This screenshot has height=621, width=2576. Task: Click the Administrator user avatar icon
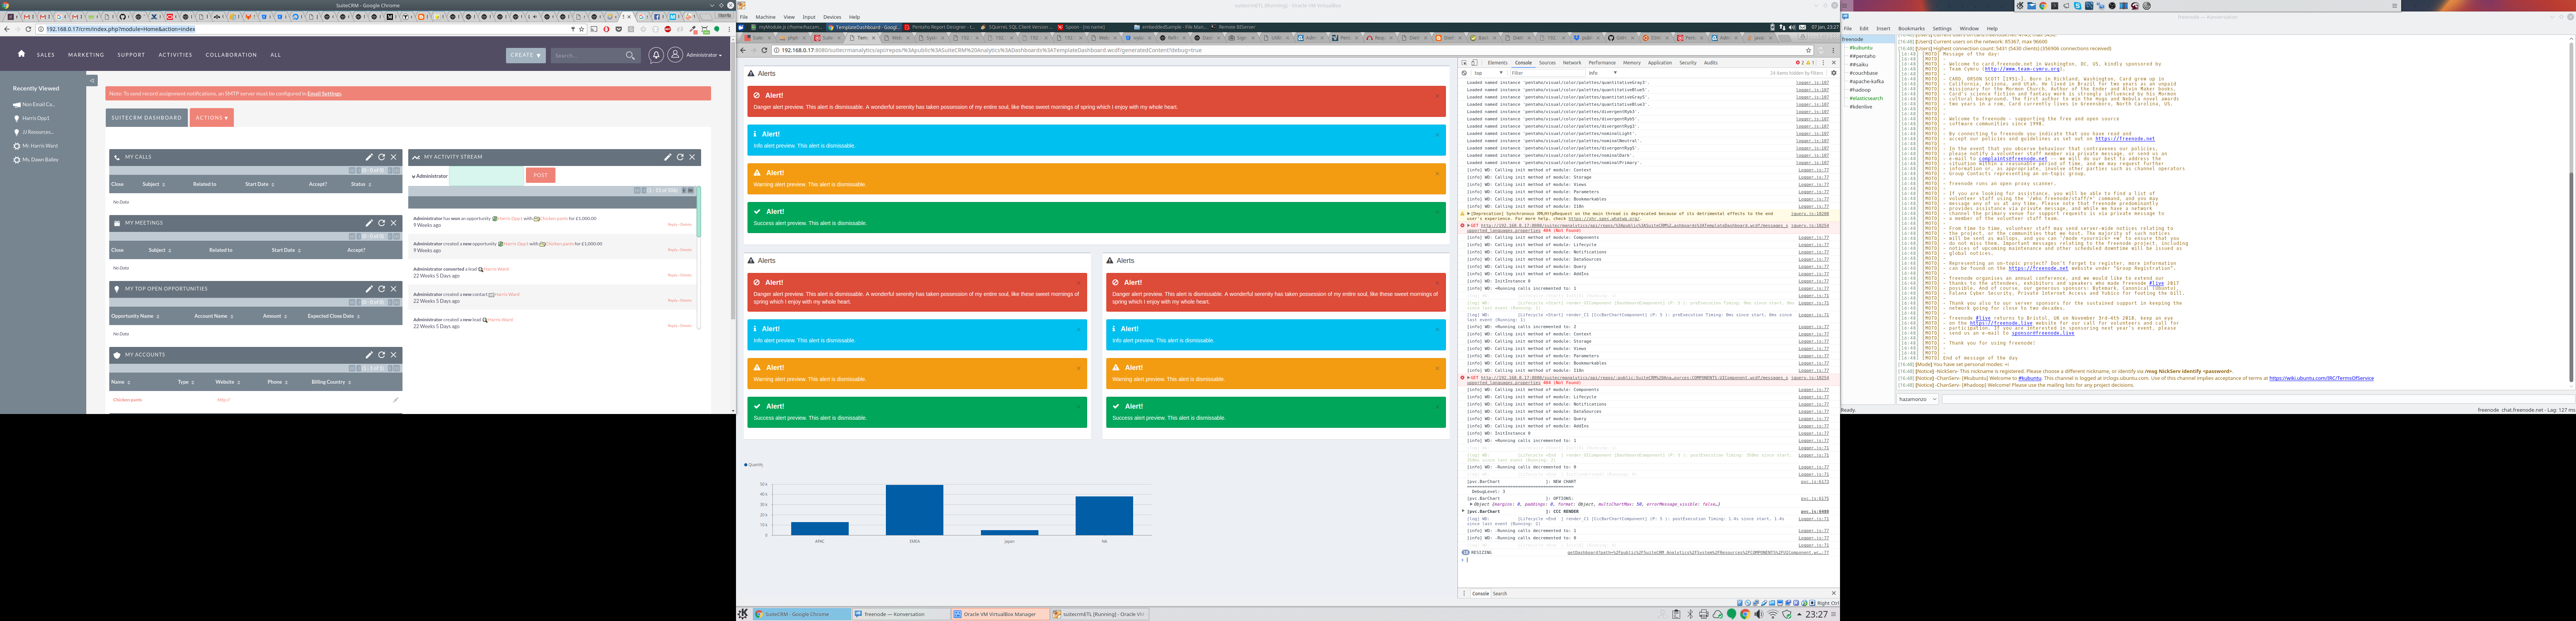[x=675, y=55]
